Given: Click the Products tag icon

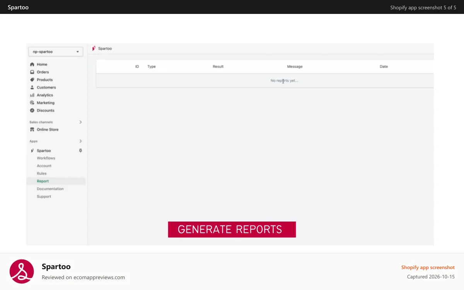Looking at the screenshot, I should (x=32, y=80).
